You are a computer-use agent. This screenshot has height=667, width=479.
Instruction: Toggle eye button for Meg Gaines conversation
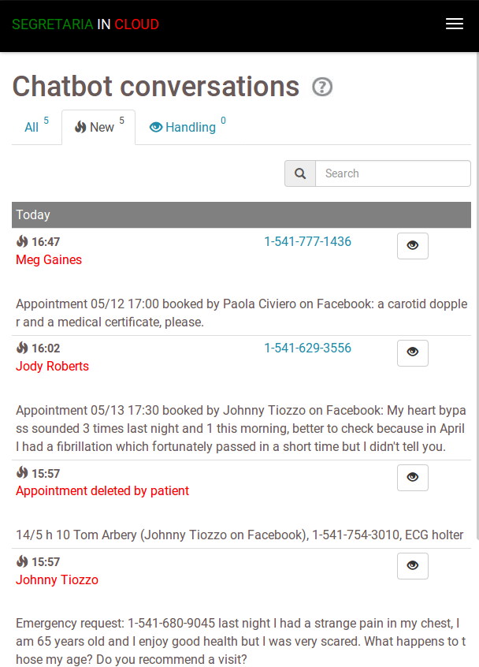point(412,246)
